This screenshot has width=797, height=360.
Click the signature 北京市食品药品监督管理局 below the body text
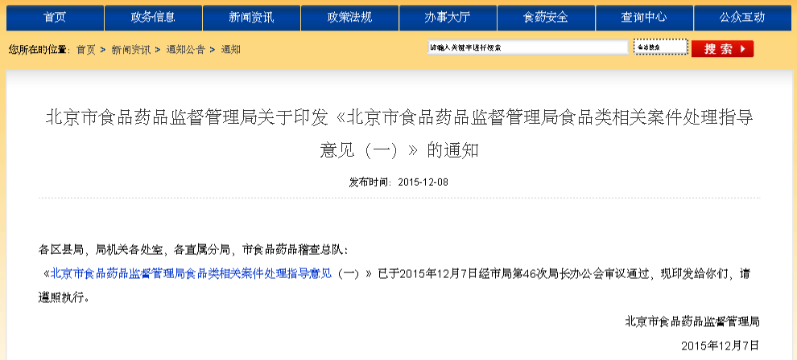click(692, 321)
